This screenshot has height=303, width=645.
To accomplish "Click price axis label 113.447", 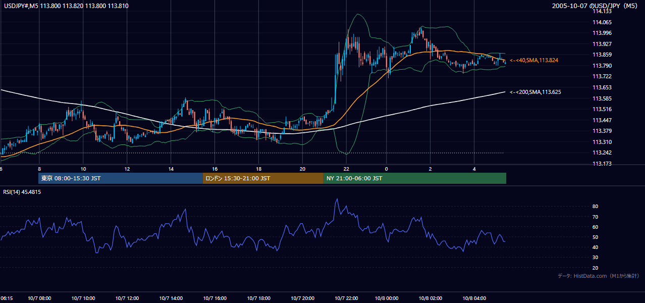I will pos(602,120).
